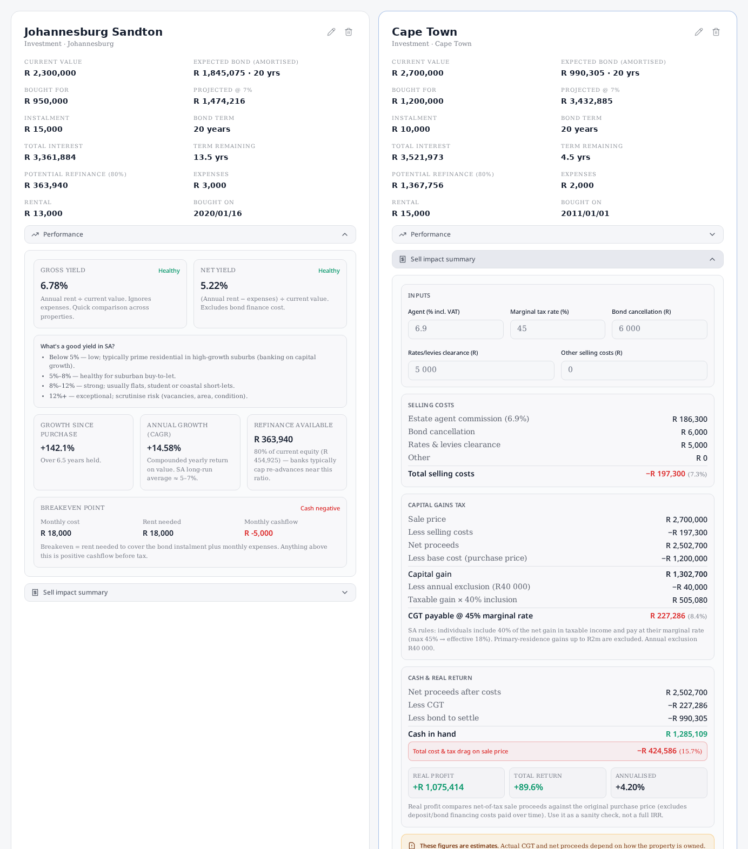Click the trend icon on Cape Town Performance bar
This screenshot has width=748, height=849.
coord(403,234)
